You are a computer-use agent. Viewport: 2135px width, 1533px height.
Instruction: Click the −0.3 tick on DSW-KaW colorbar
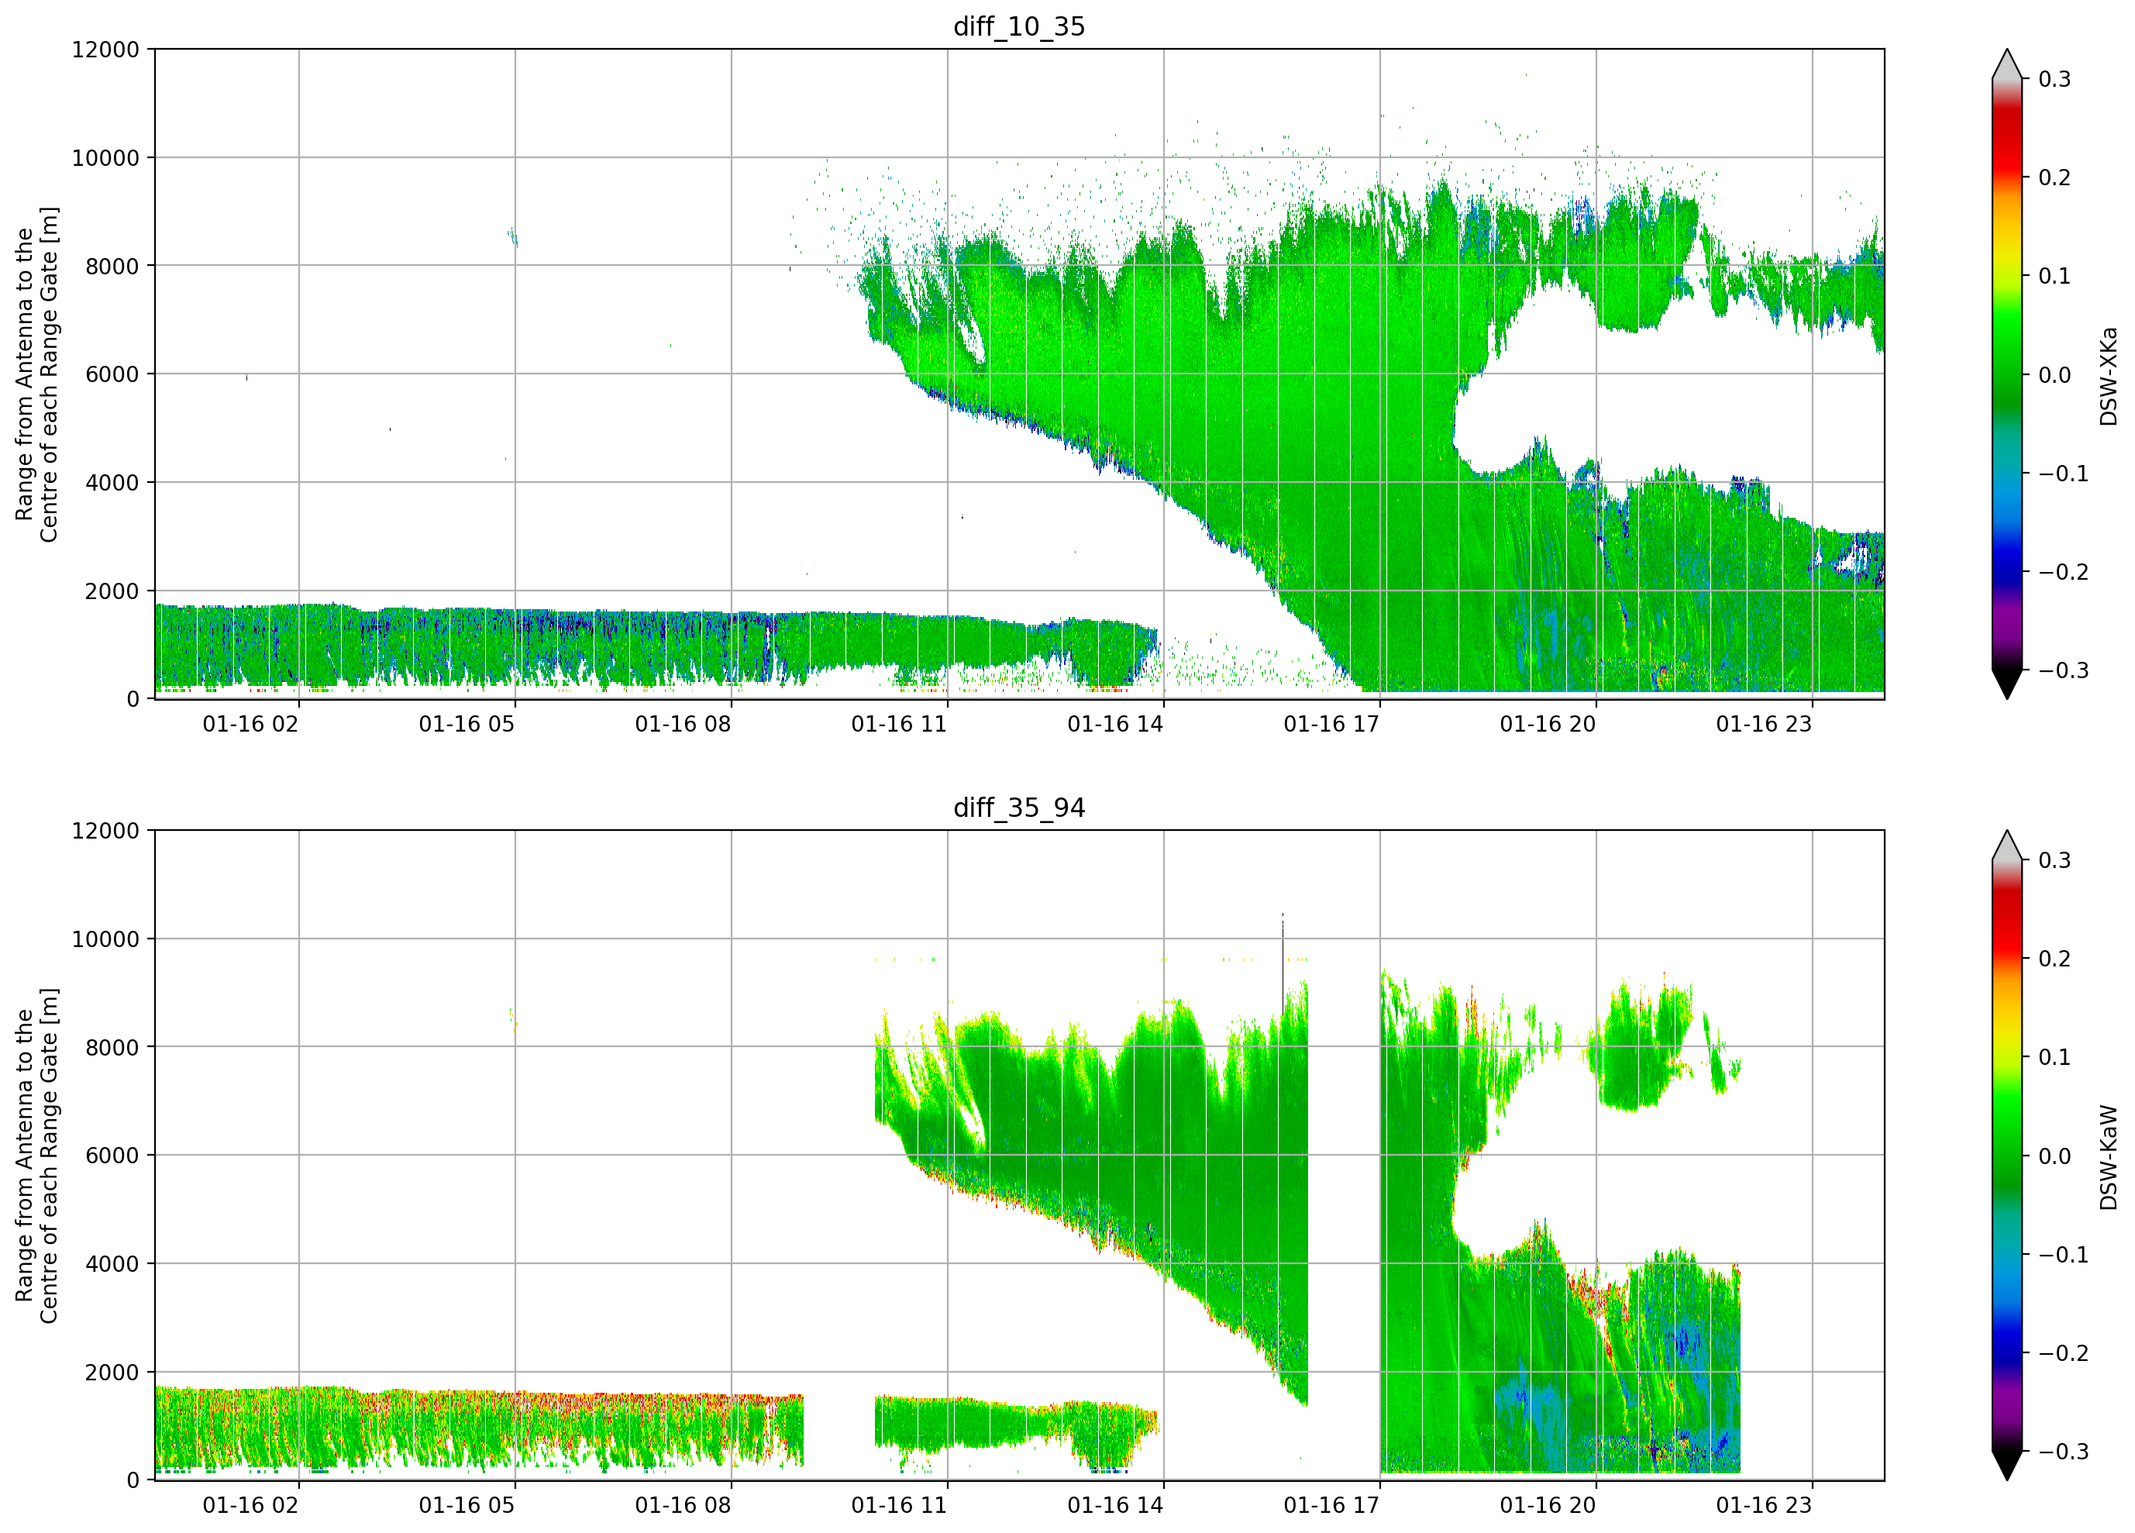(x=2064, y=1451)
